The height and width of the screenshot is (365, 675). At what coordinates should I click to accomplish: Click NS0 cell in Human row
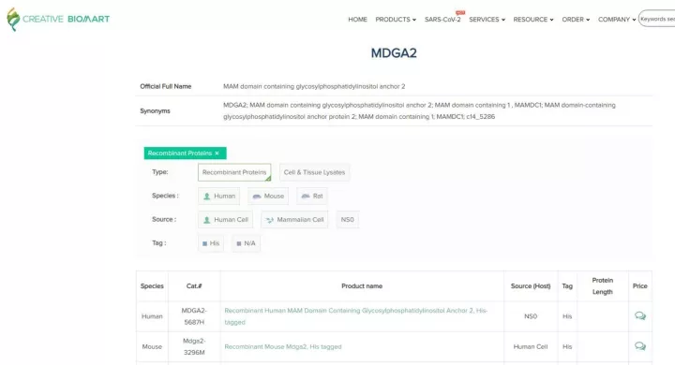pyautogui.click(x=531, y=316)
